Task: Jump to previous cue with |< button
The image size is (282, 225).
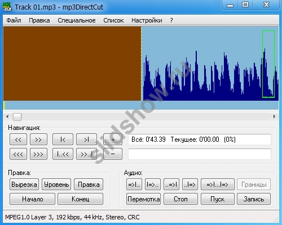Action: tap(63, 139)
